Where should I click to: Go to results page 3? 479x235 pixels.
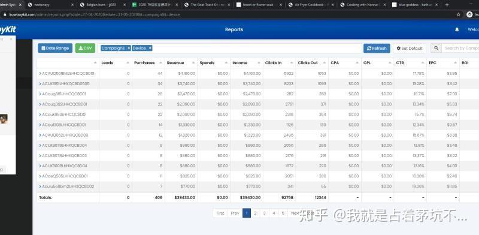(x=265, y=213)
